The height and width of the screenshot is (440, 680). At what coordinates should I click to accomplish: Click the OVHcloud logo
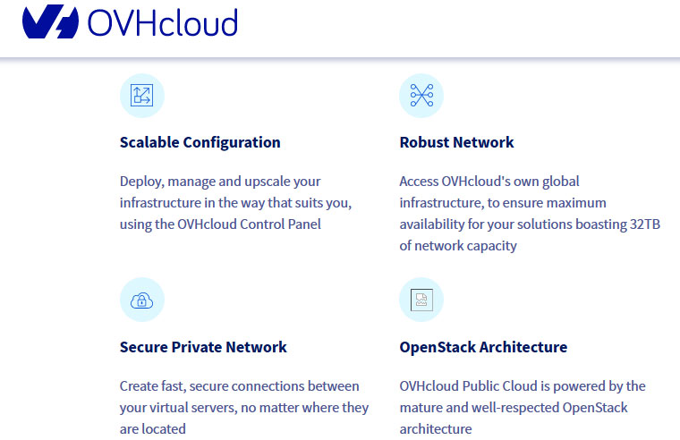click(x=130, y=21)
